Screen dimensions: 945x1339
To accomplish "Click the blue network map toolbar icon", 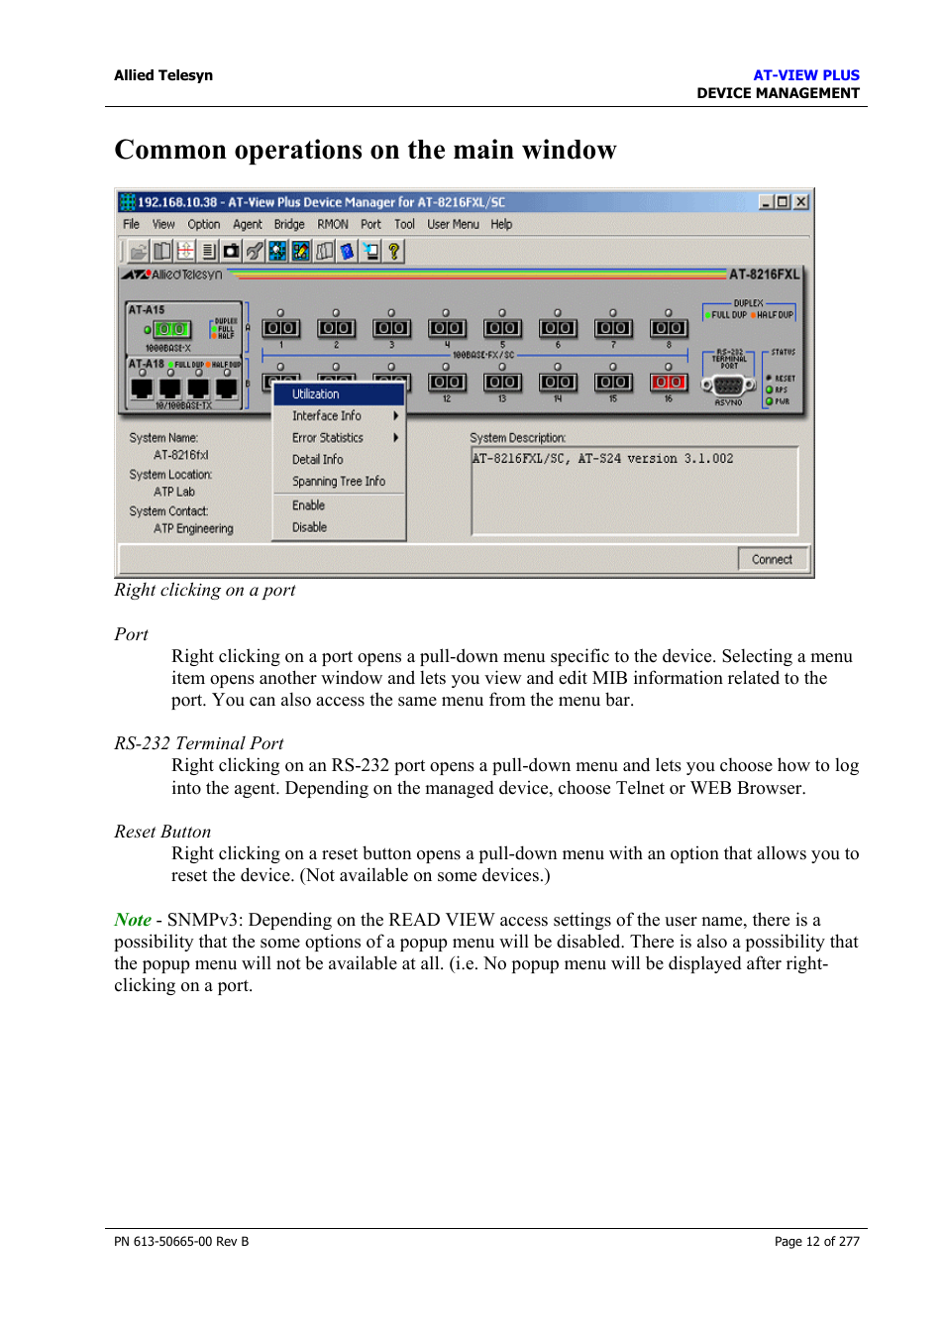I will (x=277, y=251).
